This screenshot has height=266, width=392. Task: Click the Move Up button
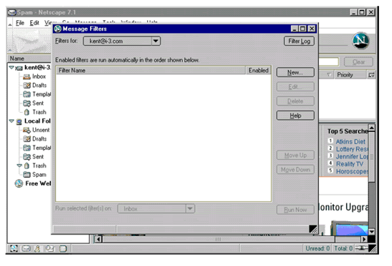(295, 155)
